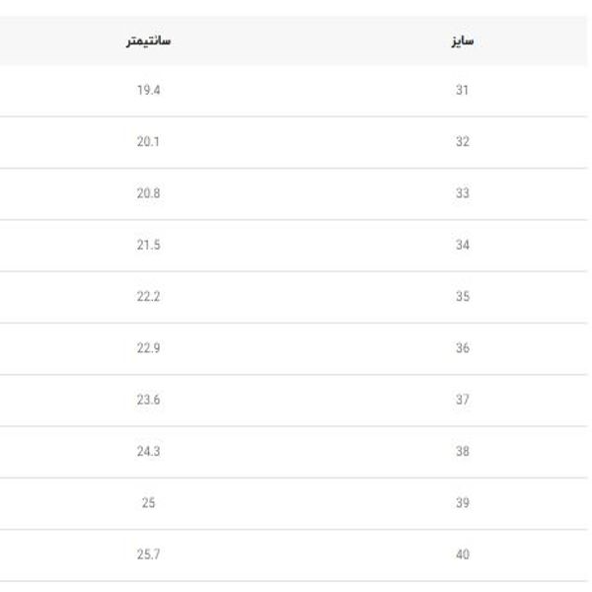Click the 21.5 centimeter value
This screenshot has width=592, height=592.
click(148, 245)
